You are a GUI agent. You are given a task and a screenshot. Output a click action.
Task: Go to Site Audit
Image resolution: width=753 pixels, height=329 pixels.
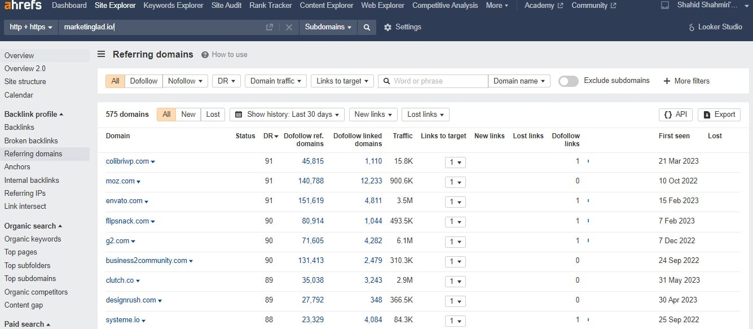pyautogui.click(x=227, y=6)
